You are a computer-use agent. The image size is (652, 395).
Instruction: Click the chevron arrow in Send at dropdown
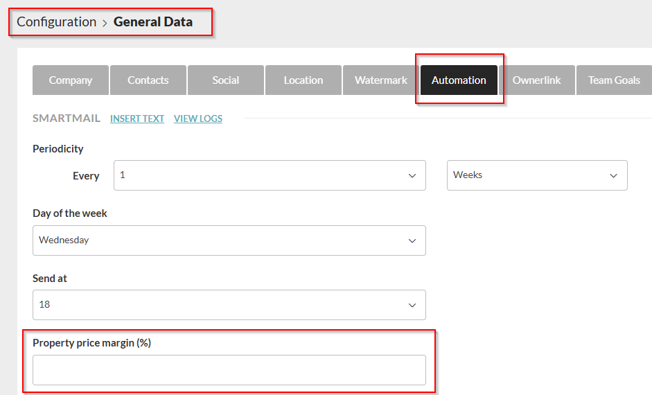(x=412, y=305)
